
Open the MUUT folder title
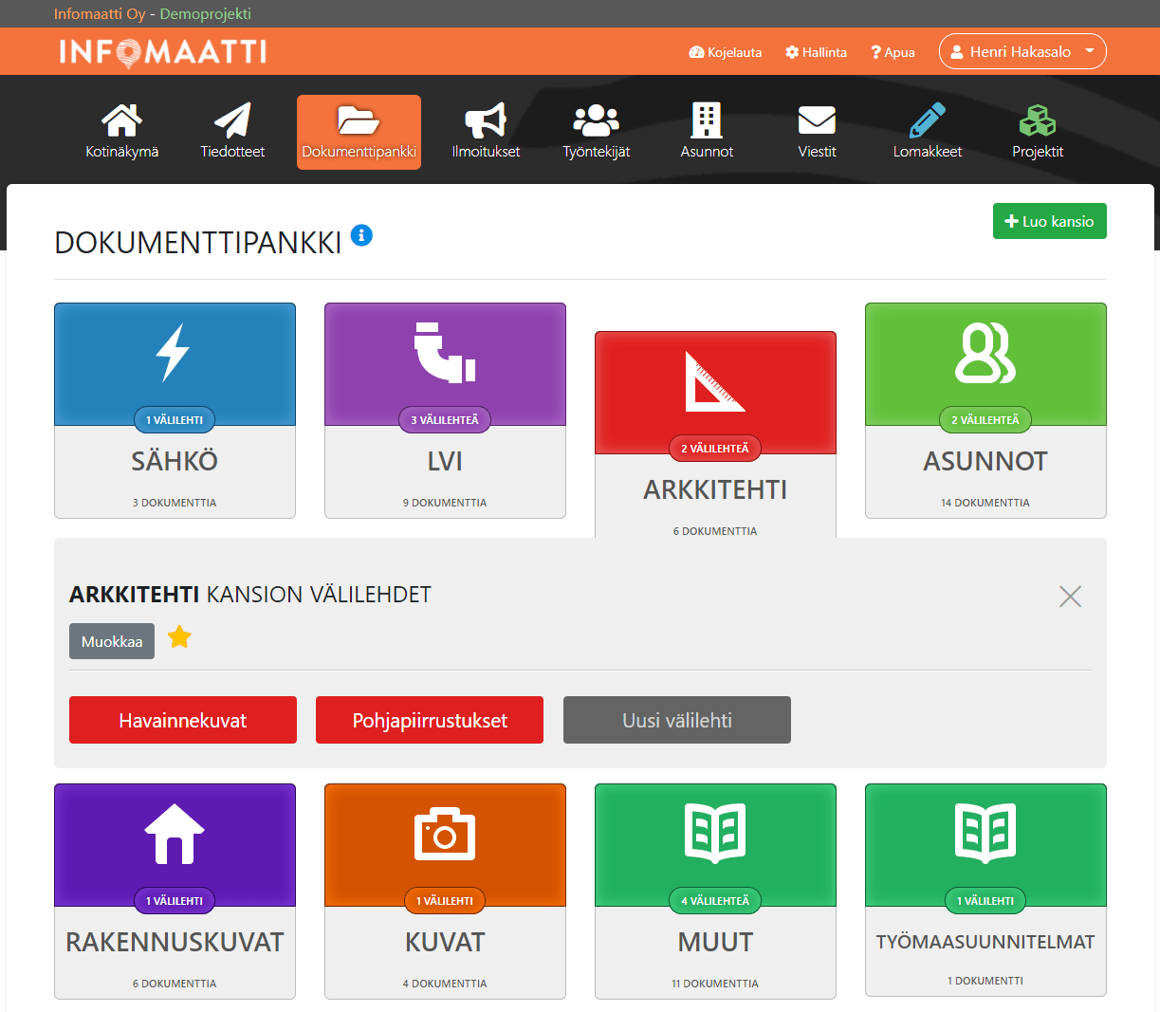coord(715,942)
